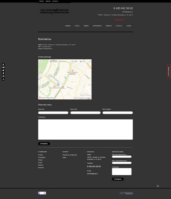Click the scroll-to-top arrow
Image resolution: width=171 pixels, height=199 pixels.
[158, 186]
